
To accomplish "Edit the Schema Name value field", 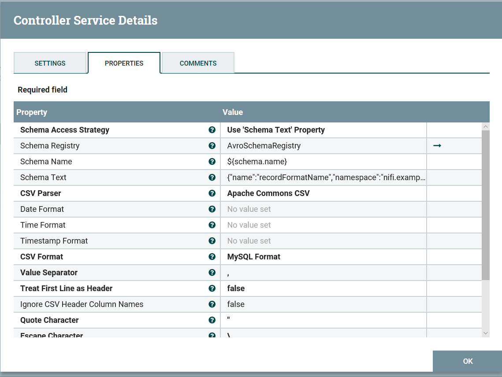I will point(323,162).
